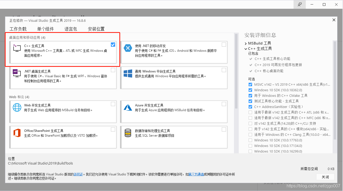343x191 pixels.
Task: Uncheck C++ AddressSanitizer（实验性）
Action: pos(250,107)
